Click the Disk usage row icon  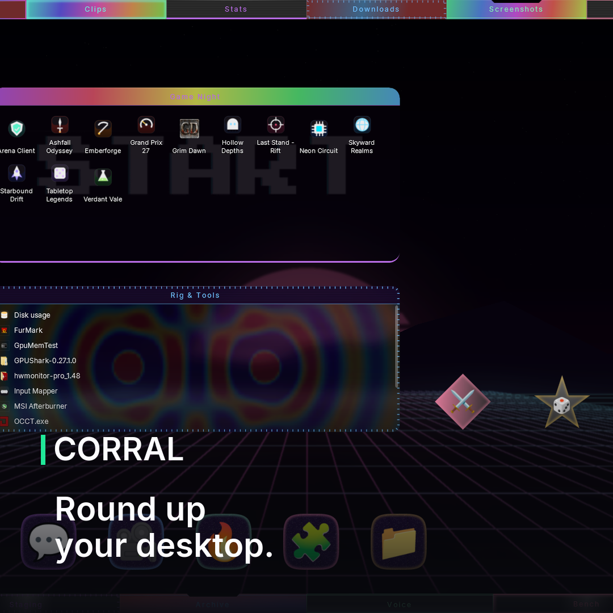(5, 315)
